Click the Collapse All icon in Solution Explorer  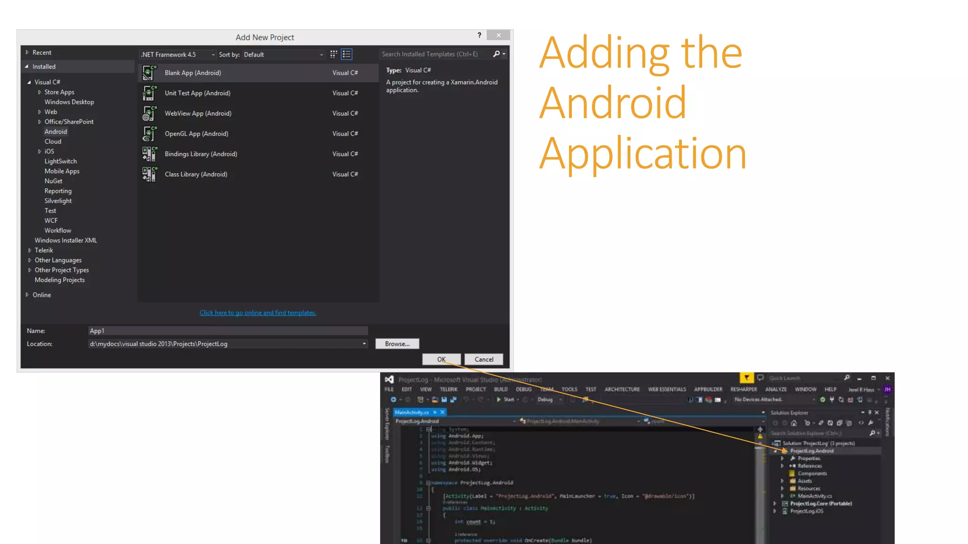839,423
